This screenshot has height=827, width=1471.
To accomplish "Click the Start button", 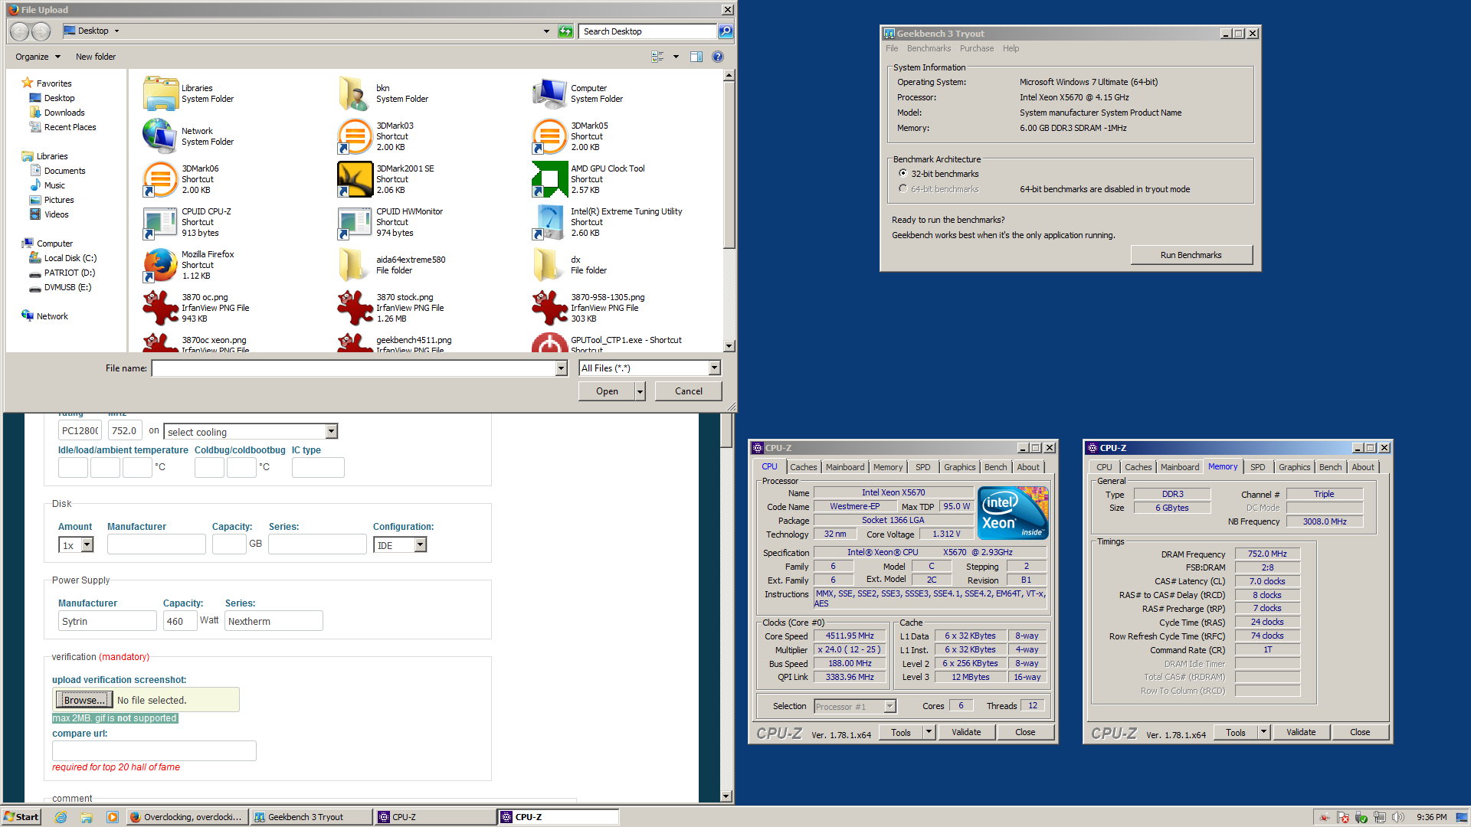I will [21, 817].
